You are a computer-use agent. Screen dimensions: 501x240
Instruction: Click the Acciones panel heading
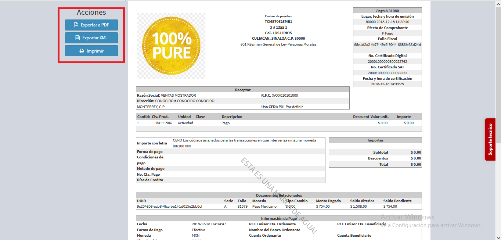pos(91,12)
